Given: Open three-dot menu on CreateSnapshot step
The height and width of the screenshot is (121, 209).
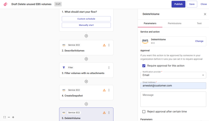Looking at the screenshot, I should 109,90.
